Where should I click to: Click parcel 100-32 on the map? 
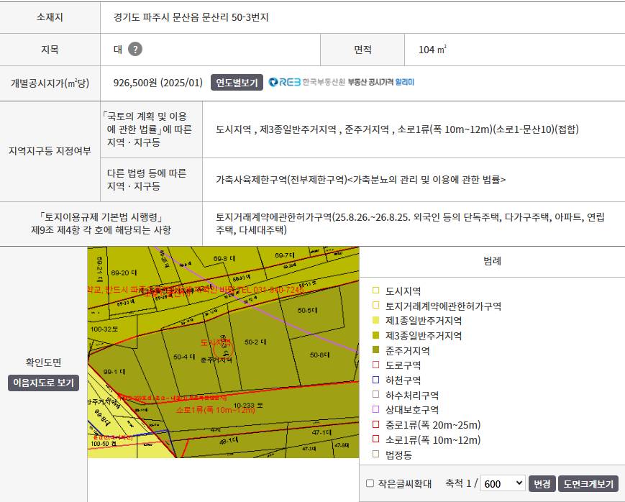point(104,329)
